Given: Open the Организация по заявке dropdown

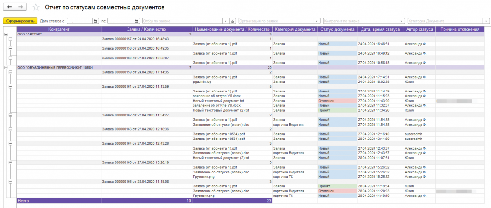Looking at the screenshot, I should coord(317,21).
